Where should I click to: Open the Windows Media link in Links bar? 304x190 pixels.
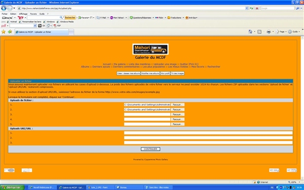coord(65,22)
